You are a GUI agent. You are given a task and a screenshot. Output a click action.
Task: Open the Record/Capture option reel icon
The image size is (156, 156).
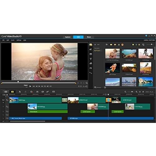point(32,92)
